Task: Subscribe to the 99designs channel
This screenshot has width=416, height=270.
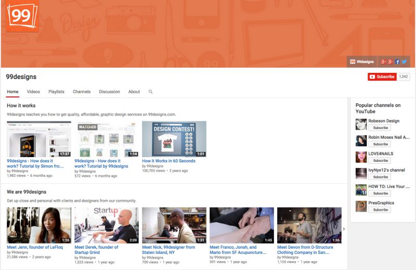Action: [382, 76]
